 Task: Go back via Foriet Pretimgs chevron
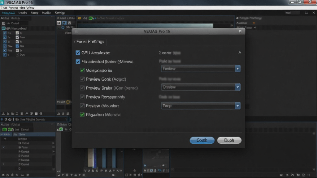75,42
